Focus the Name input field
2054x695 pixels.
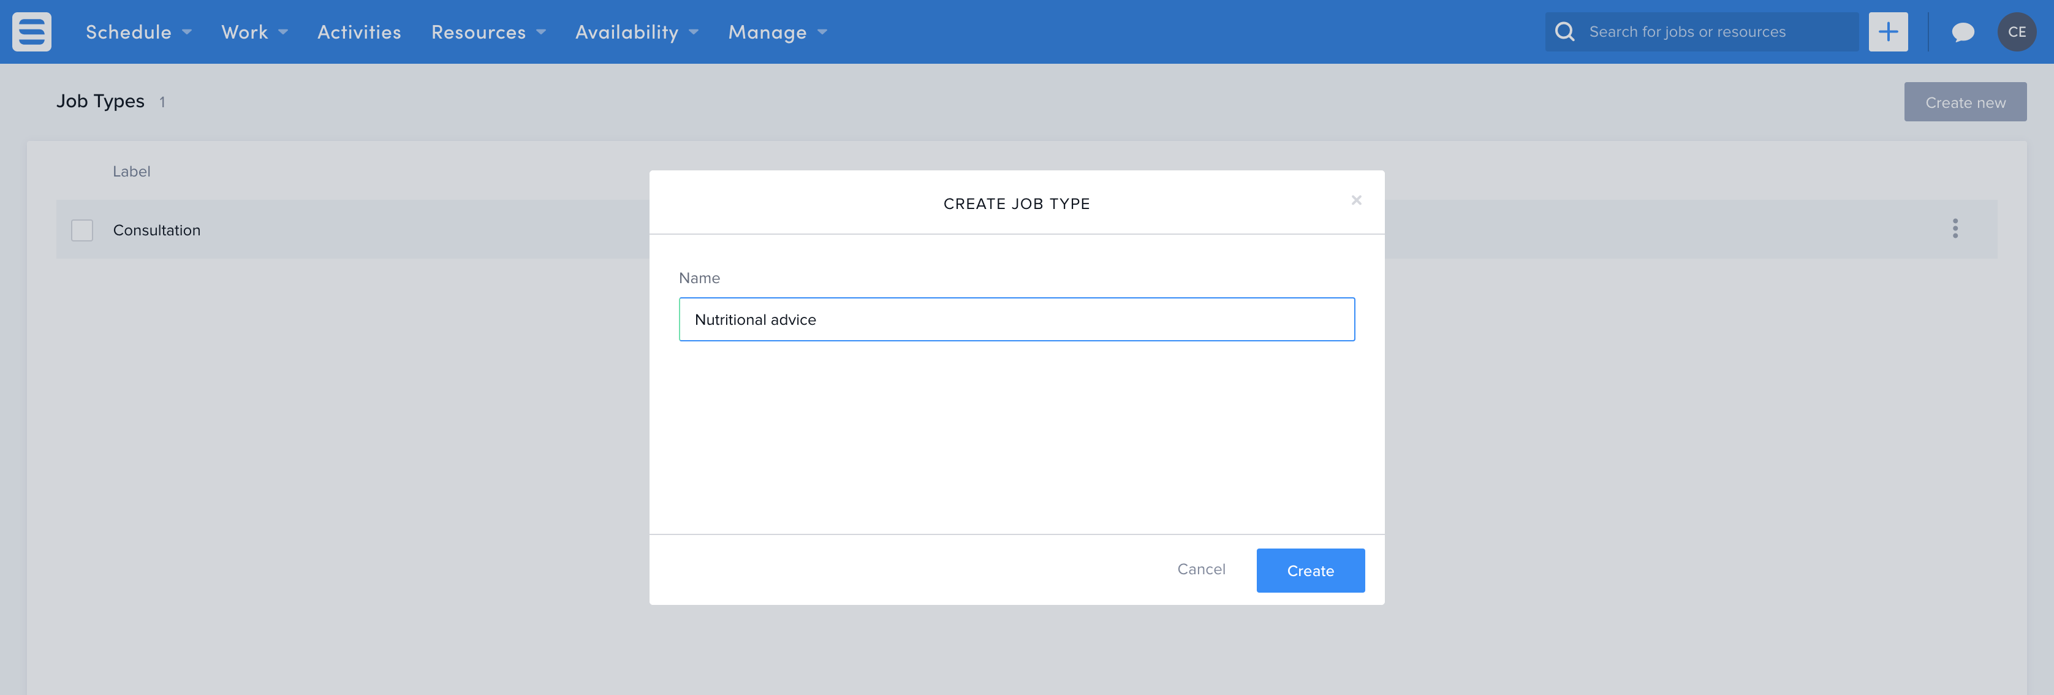(1016, 319)
